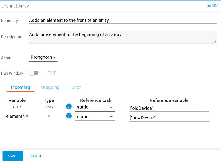Click the SAVE button

[13, 156]
